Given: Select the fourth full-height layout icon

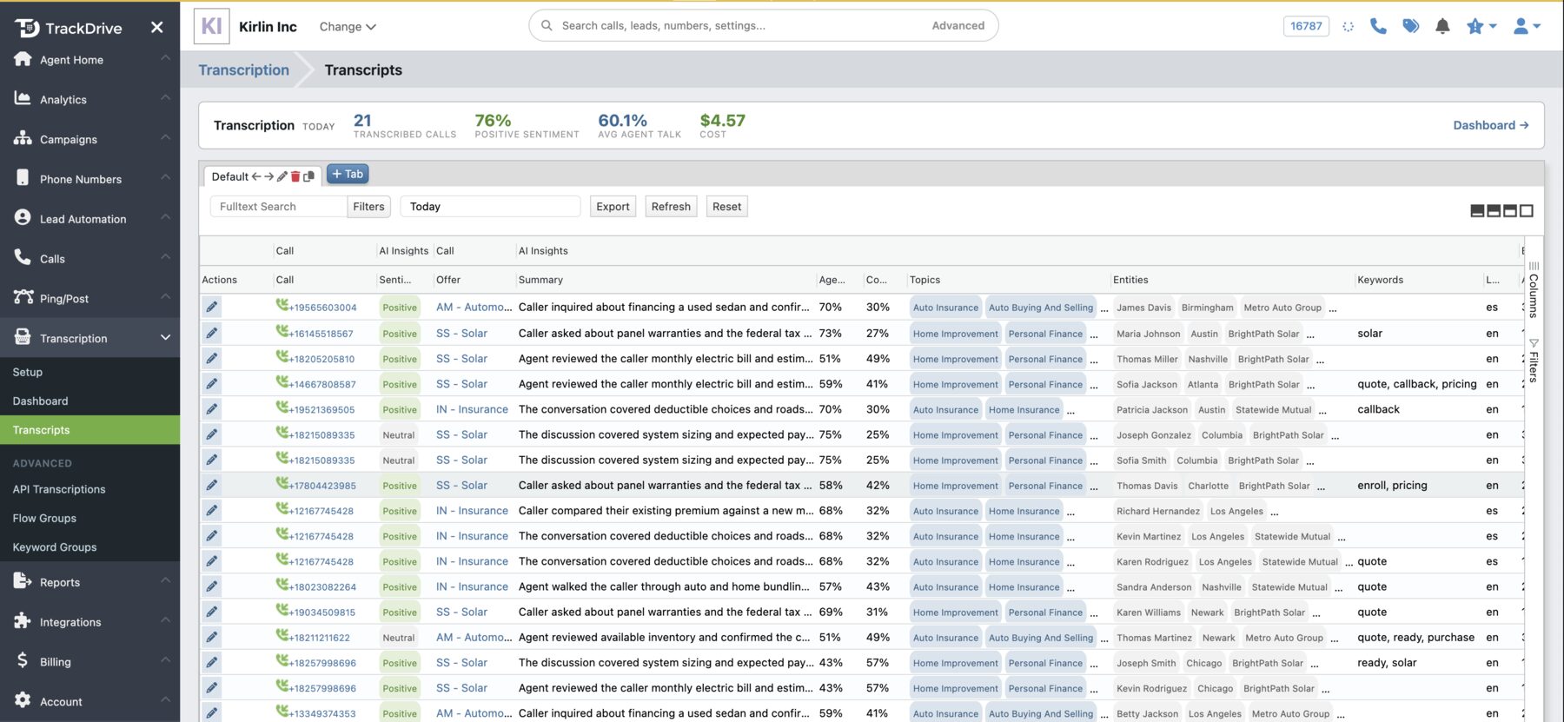Looking at the screenshot, I should [x=1527, y=210].
